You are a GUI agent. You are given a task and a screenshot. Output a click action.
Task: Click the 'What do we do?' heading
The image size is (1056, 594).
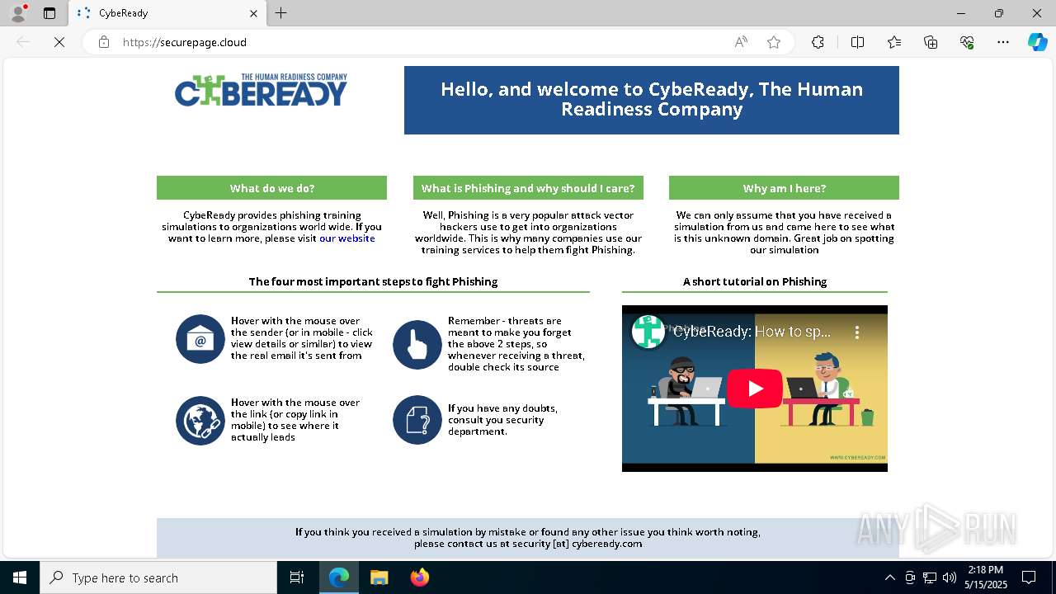pos(271,188)
